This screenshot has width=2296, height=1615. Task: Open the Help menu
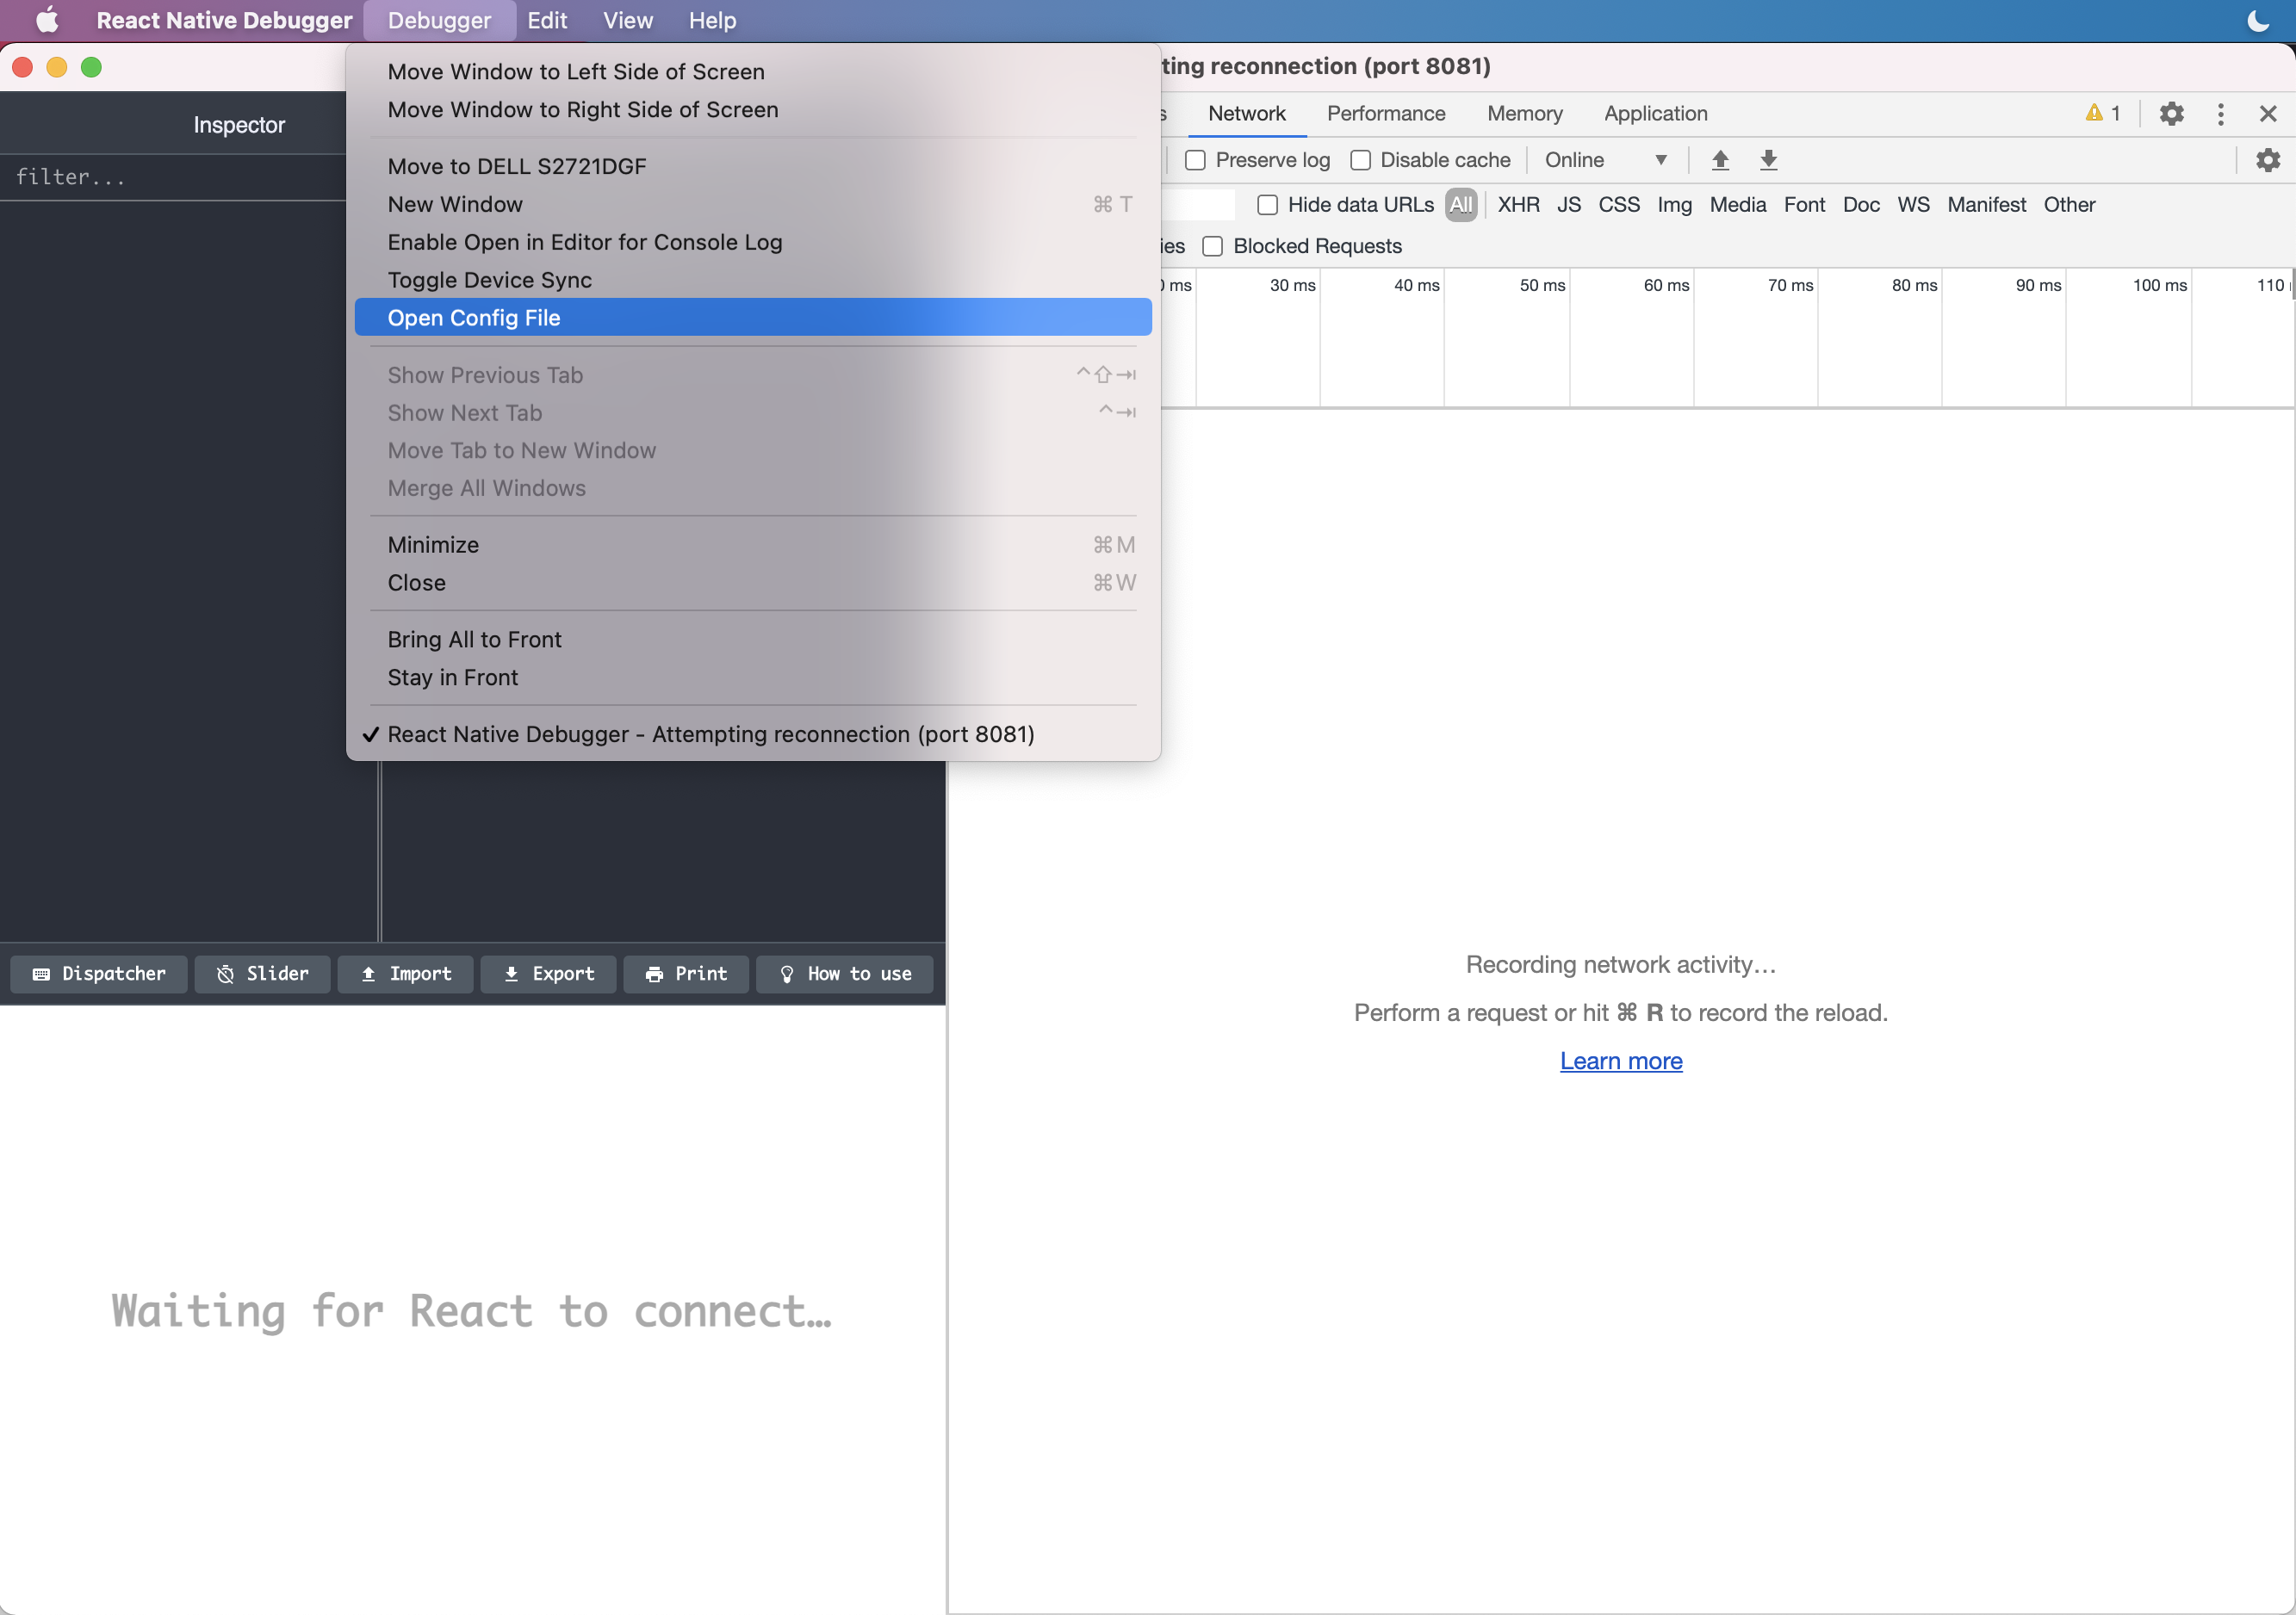[x=712, y=20]
